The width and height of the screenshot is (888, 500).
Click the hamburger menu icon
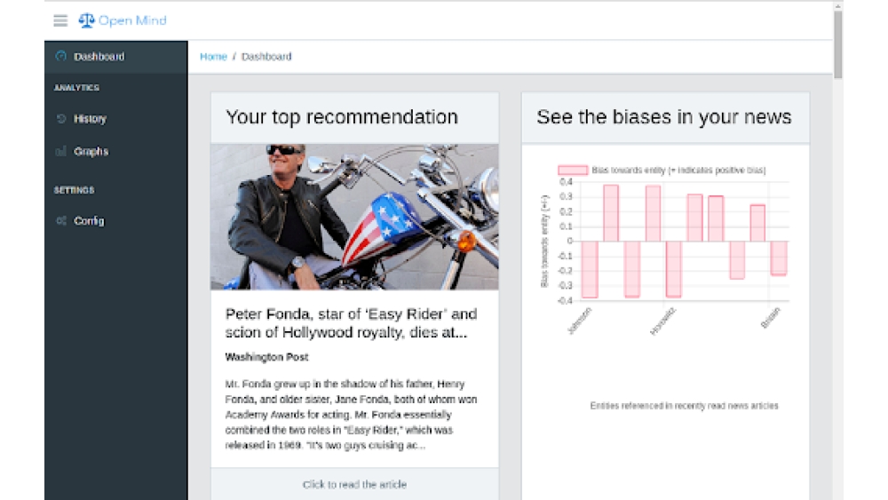(x=60, y=20)
